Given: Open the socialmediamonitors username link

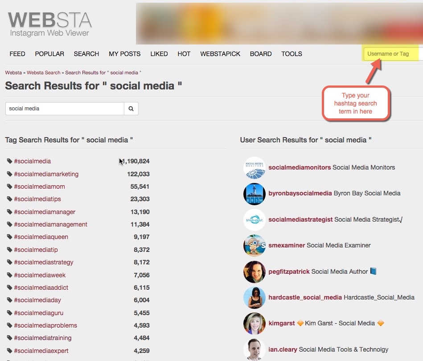Looking at the screenshot, I should (300, 167).
